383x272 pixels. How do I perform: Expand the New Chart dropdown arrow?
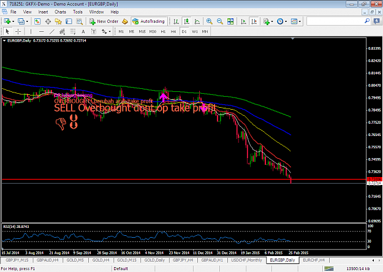13,21
